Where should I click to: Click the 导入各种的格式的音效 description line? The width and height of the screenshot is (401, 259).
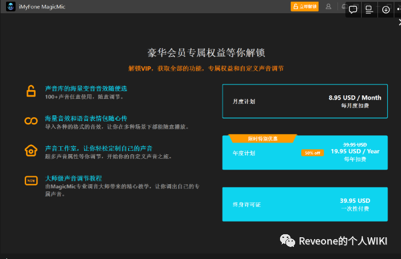pos(117,127)
